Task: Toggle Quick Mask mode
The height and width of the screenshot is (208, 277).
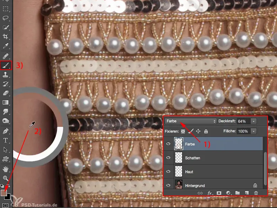Action: click(x=5, y=206)
